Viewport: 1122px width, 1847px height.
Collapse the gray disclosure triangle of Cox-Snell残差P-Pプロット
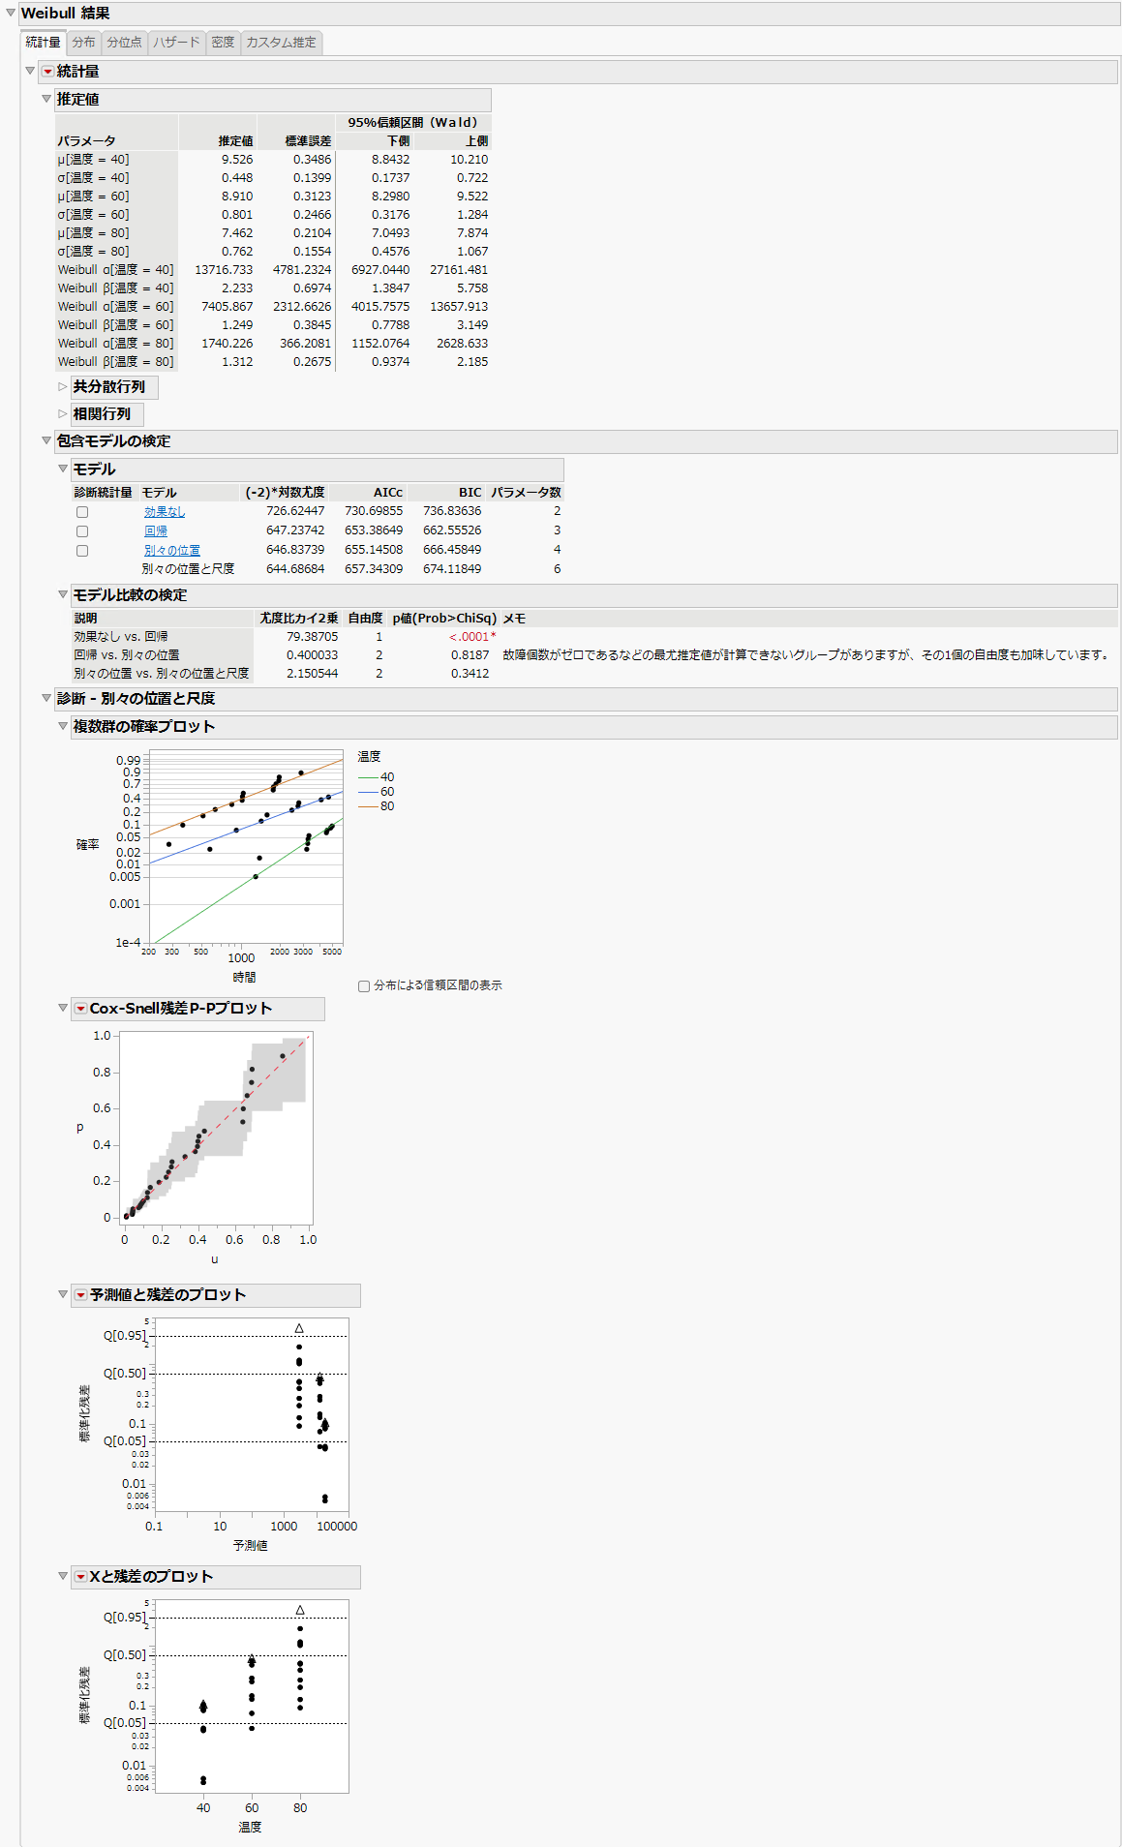(x=63, y=1008)
